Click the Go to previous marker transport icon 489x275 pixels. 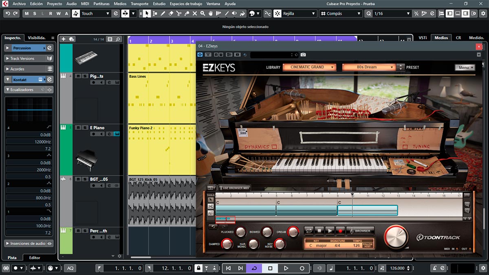tap(228, 268)
